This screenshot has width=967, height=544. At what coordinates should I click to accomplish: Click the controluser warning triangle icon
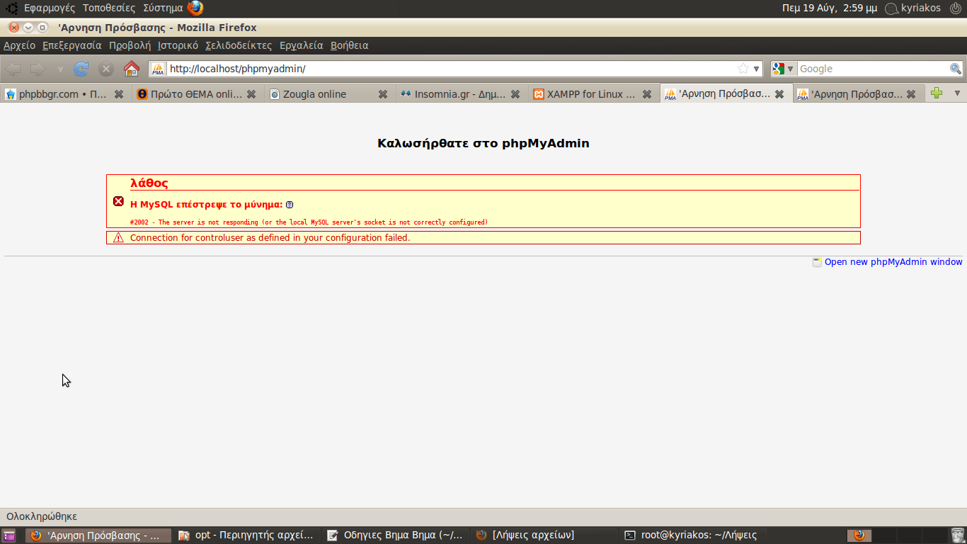118,238
